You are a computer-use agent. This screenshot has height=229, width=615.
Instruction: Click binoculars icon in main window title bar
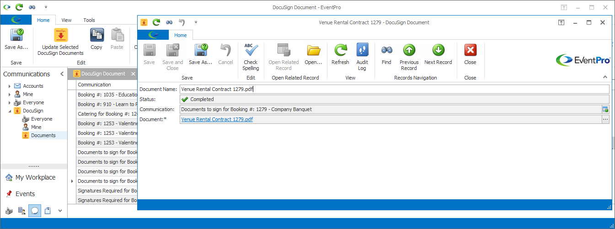(x=32, y=7)
